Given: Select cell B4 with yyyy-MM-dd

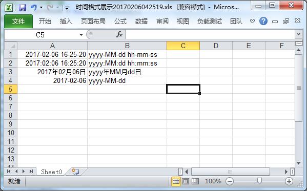Looking at the screenshot, I should pyautogui.click(x=127, y=80).
